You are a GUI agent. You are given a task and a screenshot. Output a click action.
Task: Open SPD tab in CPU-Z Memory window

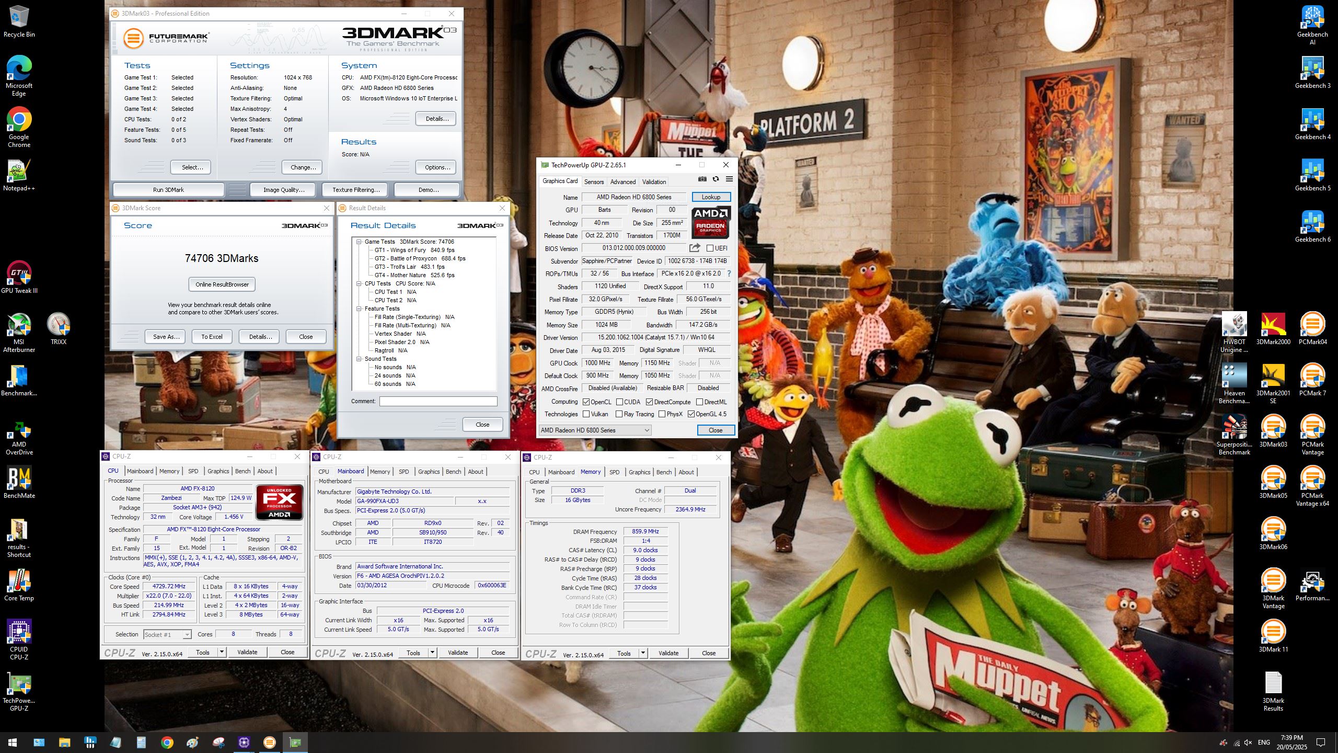pyautogui.click(x=615, y=472)
